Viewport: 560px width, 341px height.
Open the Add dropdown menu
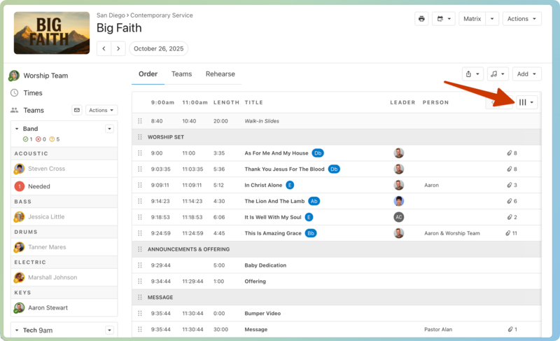(526, 74)
